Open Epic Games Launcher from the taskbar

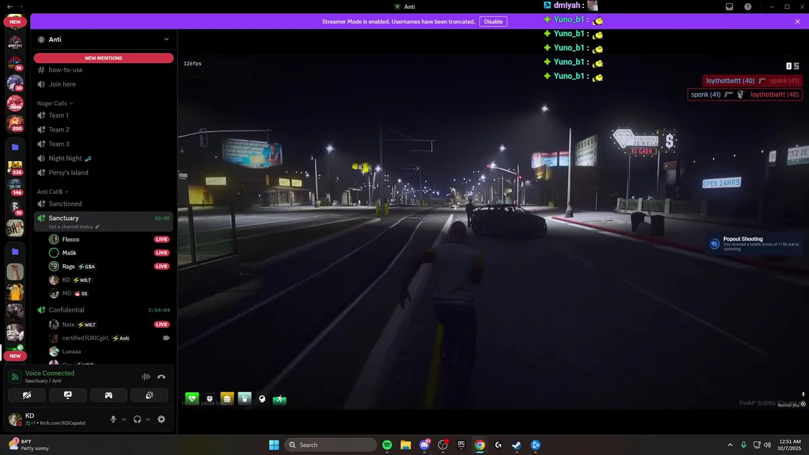click(461, 445)
